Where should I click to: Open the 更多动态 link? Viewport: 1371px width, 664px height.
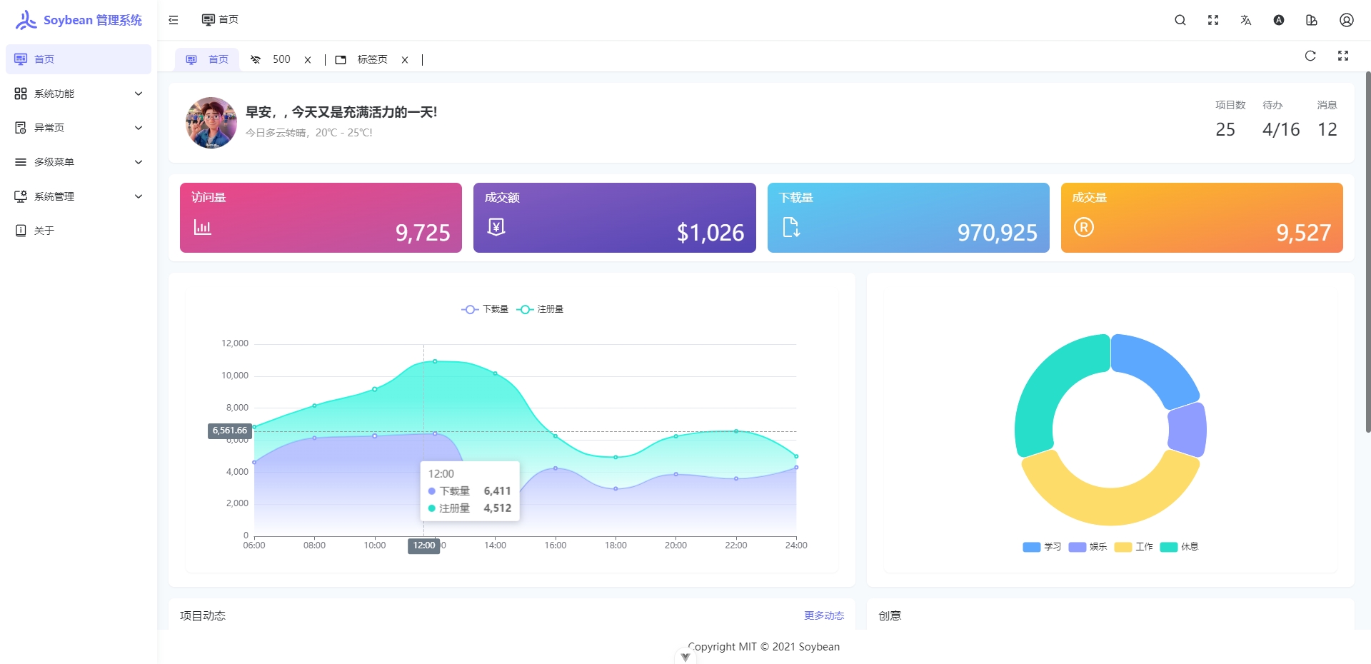click(824, 615)
